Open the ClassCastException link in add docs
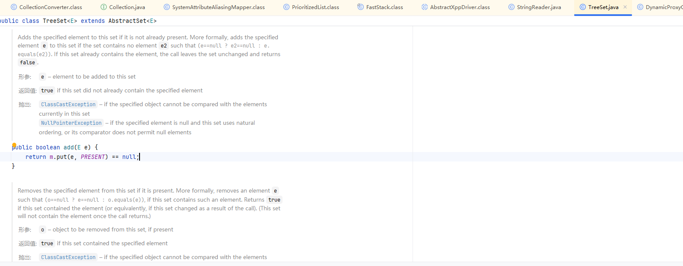 tap(68, 104)
